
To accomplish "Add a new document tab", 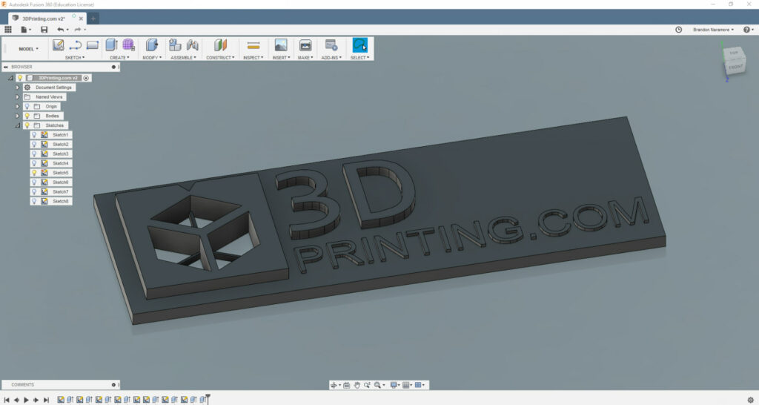I will pos(93,19).
